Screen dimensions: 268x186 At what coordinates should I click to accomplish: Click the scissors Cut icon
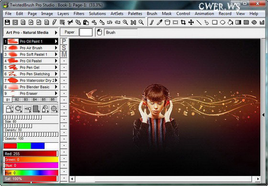tap(70, 22)
